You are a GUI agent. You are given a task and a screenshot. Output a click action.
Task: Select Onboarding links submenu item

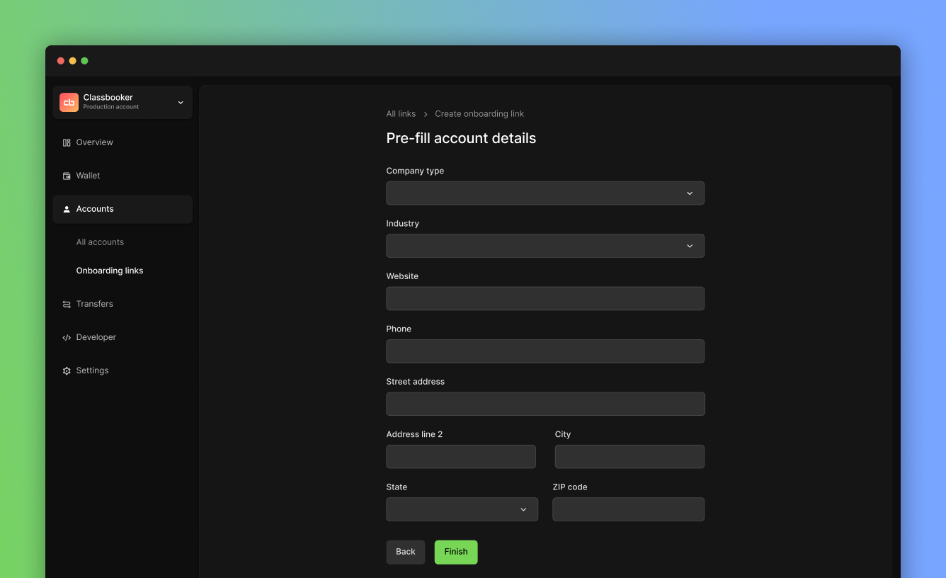110,271
